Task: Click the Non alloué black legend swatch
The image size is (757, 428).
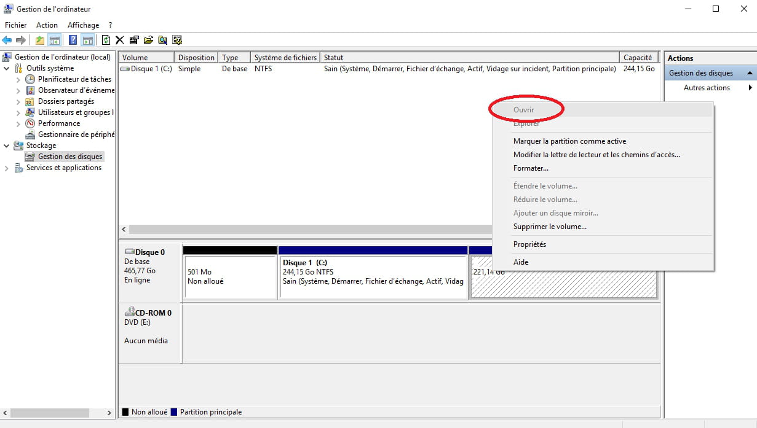Action: pos(125,412)
